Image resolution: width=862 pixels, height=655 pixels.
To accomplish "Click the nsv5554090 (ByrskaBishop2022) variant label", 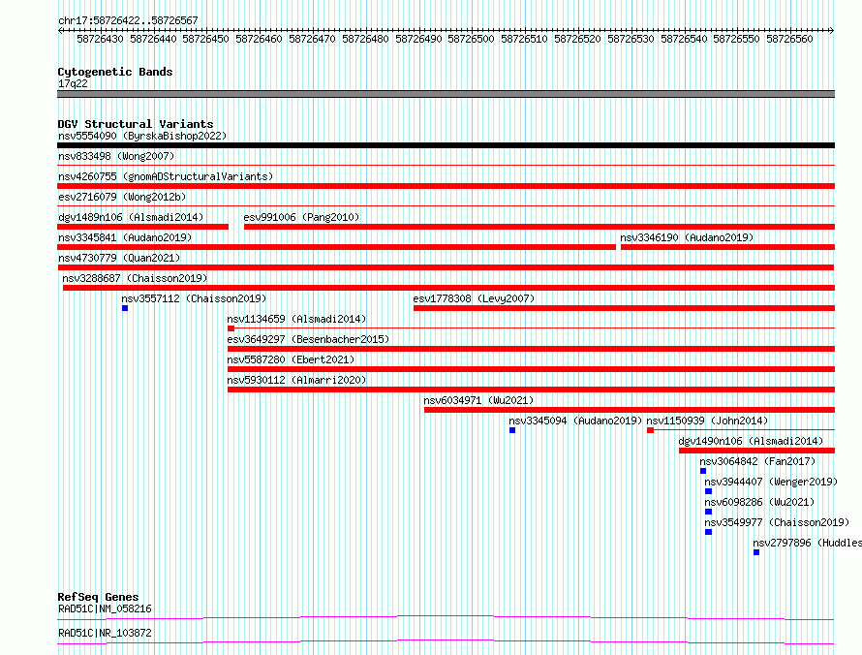I will point(142,136).
